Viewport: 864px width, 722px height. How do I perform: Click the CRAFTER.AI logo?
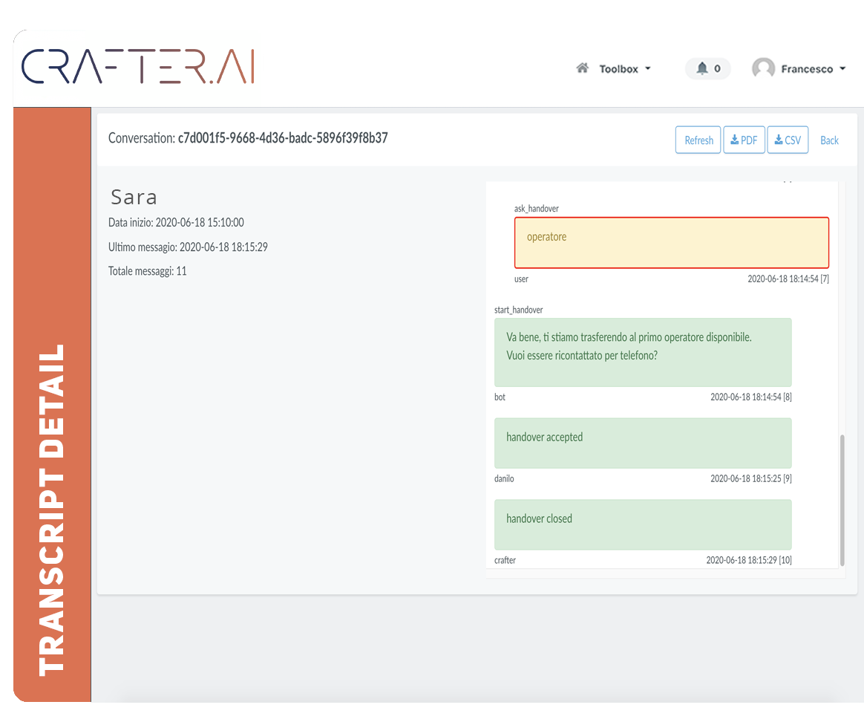(x=138, y=66)
